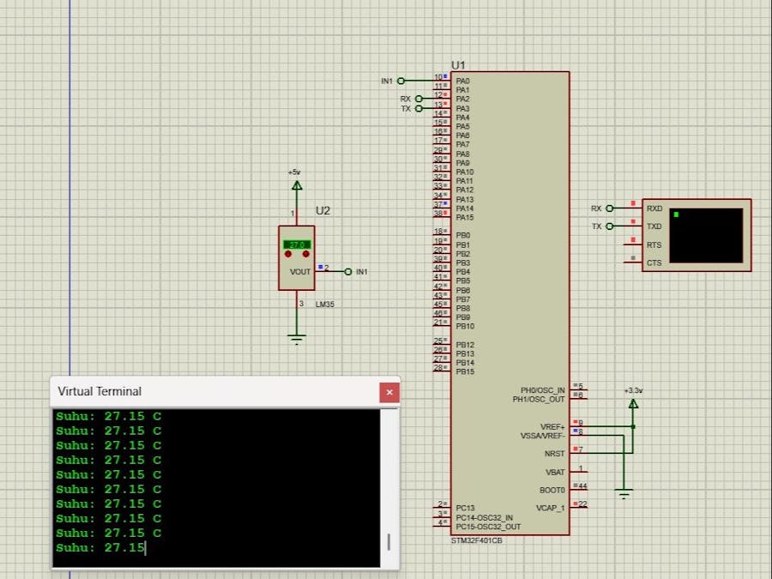This screenshot has height=579, width=772.
Task: Click the ground symbol below the LM35
Action: click(x=297, y=339)
